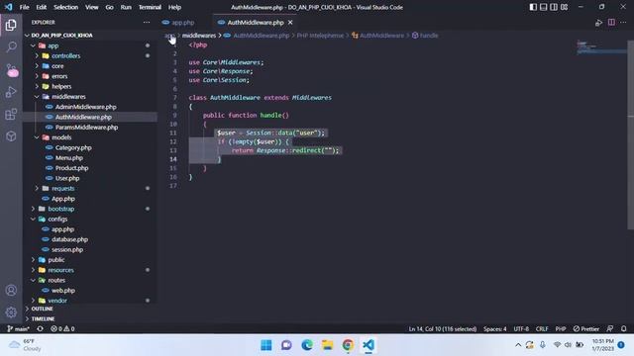Open Customize Layout icon in title bar
Screen dimensions: 634x356
point(564,7)
